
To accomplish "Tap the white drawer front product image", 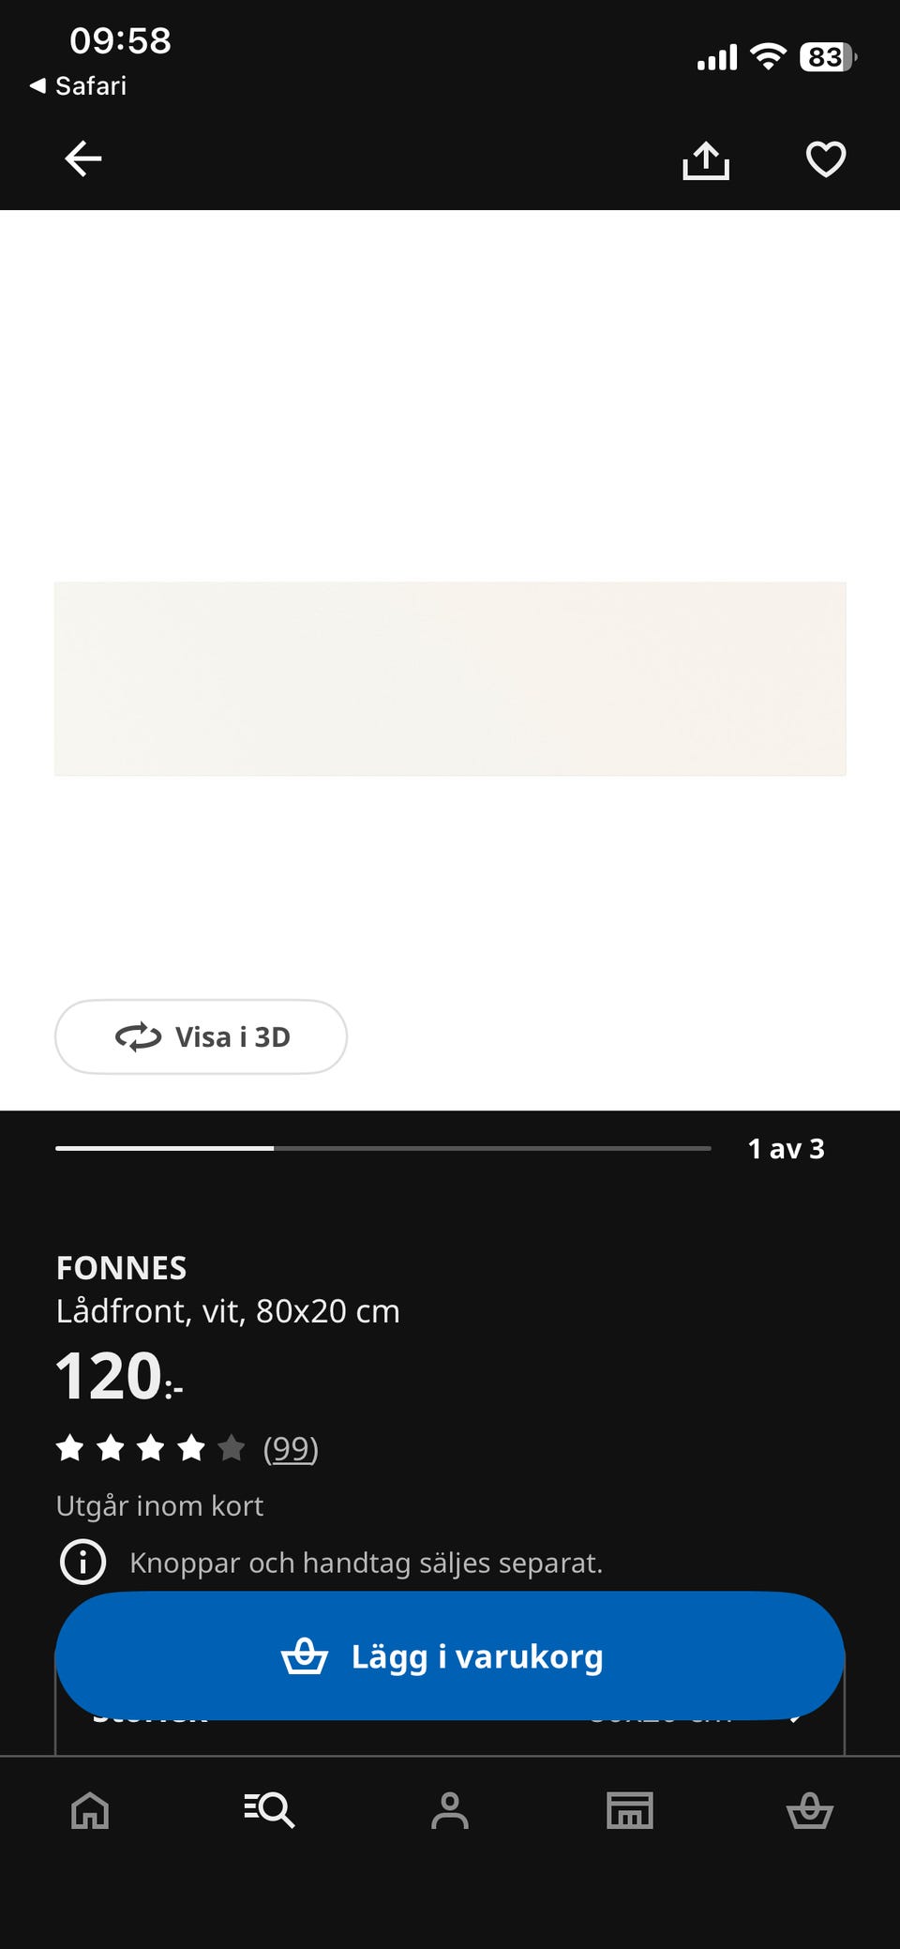I will pyautogui.click(x=450, y=678).
